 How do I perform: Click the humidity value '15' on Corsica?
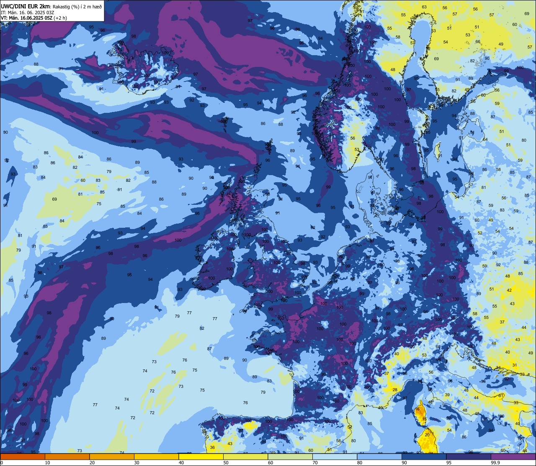(x=424, y=419)
